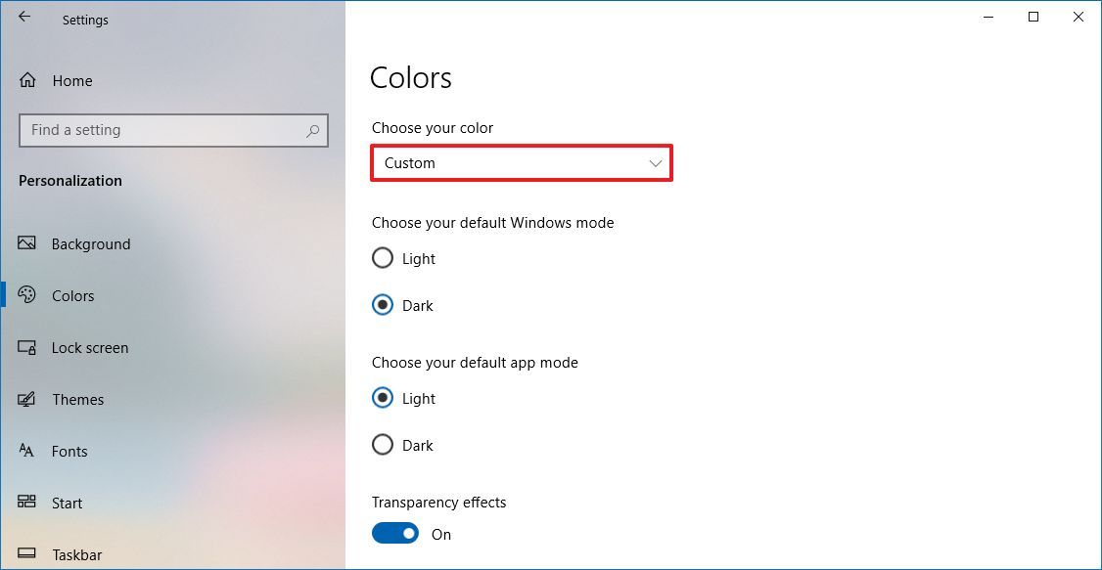Click the search magnifier in Find a setting
The image size is (1102, 570).
click(311, 130)
